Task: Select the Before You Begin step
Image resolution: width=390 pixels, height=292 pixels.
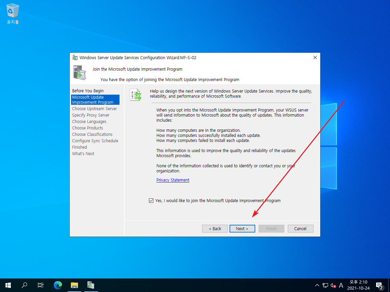Action: [x=88, y=91]
